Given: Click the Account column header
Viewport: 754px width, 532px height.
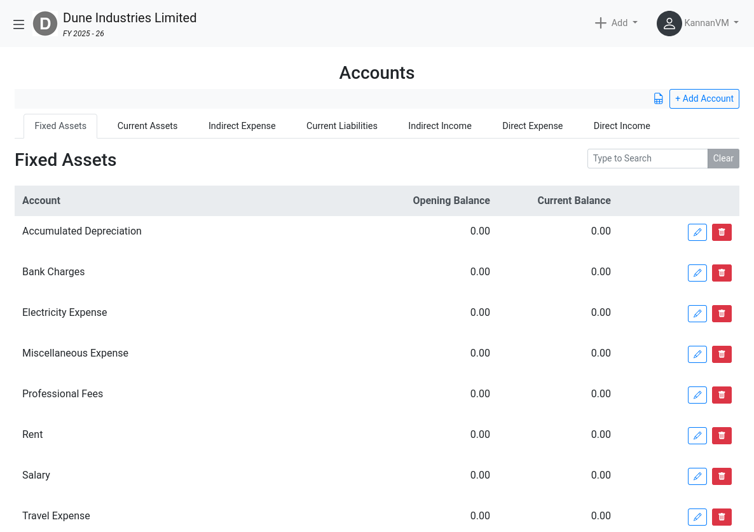Looking at the screenshot, I should pyautogui.click(x=41, y=200).
